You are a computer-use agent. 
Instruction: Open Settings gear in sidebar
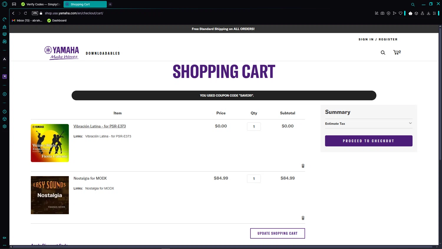[4, 126]
